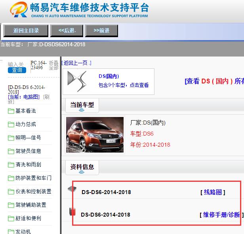244x234 pixels.
Task: Click the PC.164-23496 code text
Action: tap(38, 65)
